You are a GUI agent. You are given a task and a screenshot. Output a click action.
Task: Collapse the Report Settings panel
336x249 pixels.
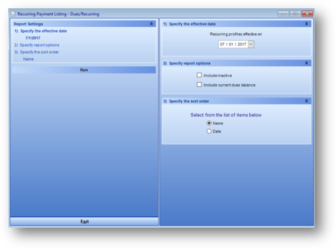point(151,24)
